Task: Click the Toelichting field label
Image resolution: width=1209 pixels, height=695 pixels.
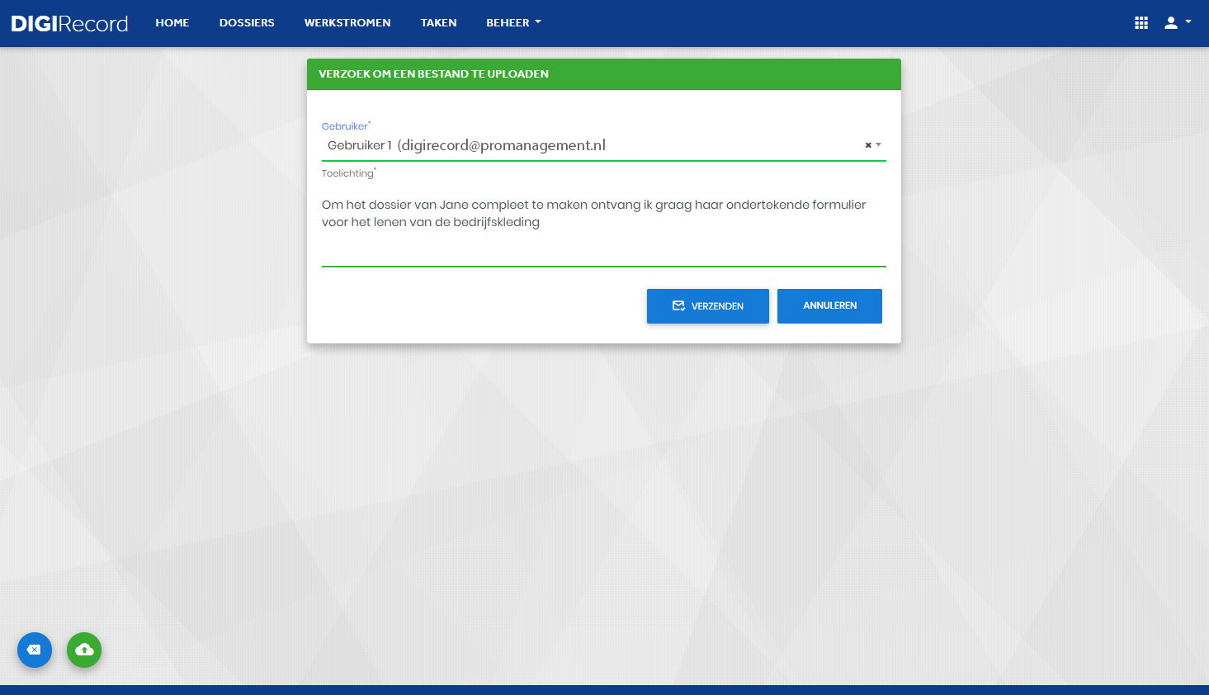Action: pyautogui.click(x=348, y=173)
